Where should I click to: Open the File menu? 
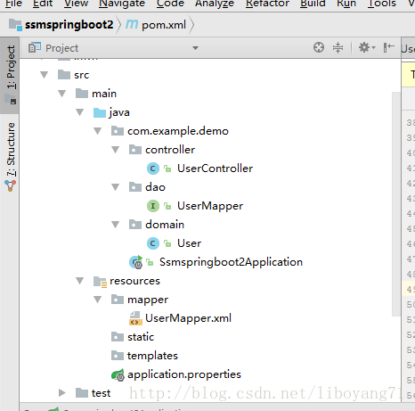pos(13,4)
